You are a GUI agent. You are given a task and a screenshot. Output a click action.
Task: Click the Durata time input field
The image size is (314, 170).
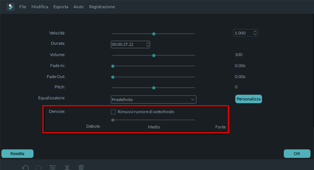[x=130, y=45]
